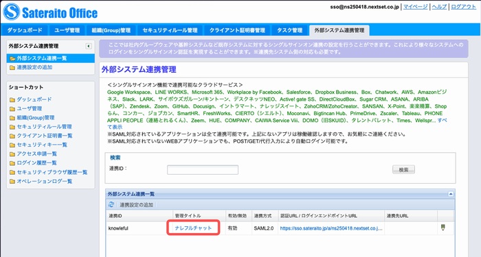
Task: Click the 検索 button
Action: pyautogui.click(x=403, y=169)
